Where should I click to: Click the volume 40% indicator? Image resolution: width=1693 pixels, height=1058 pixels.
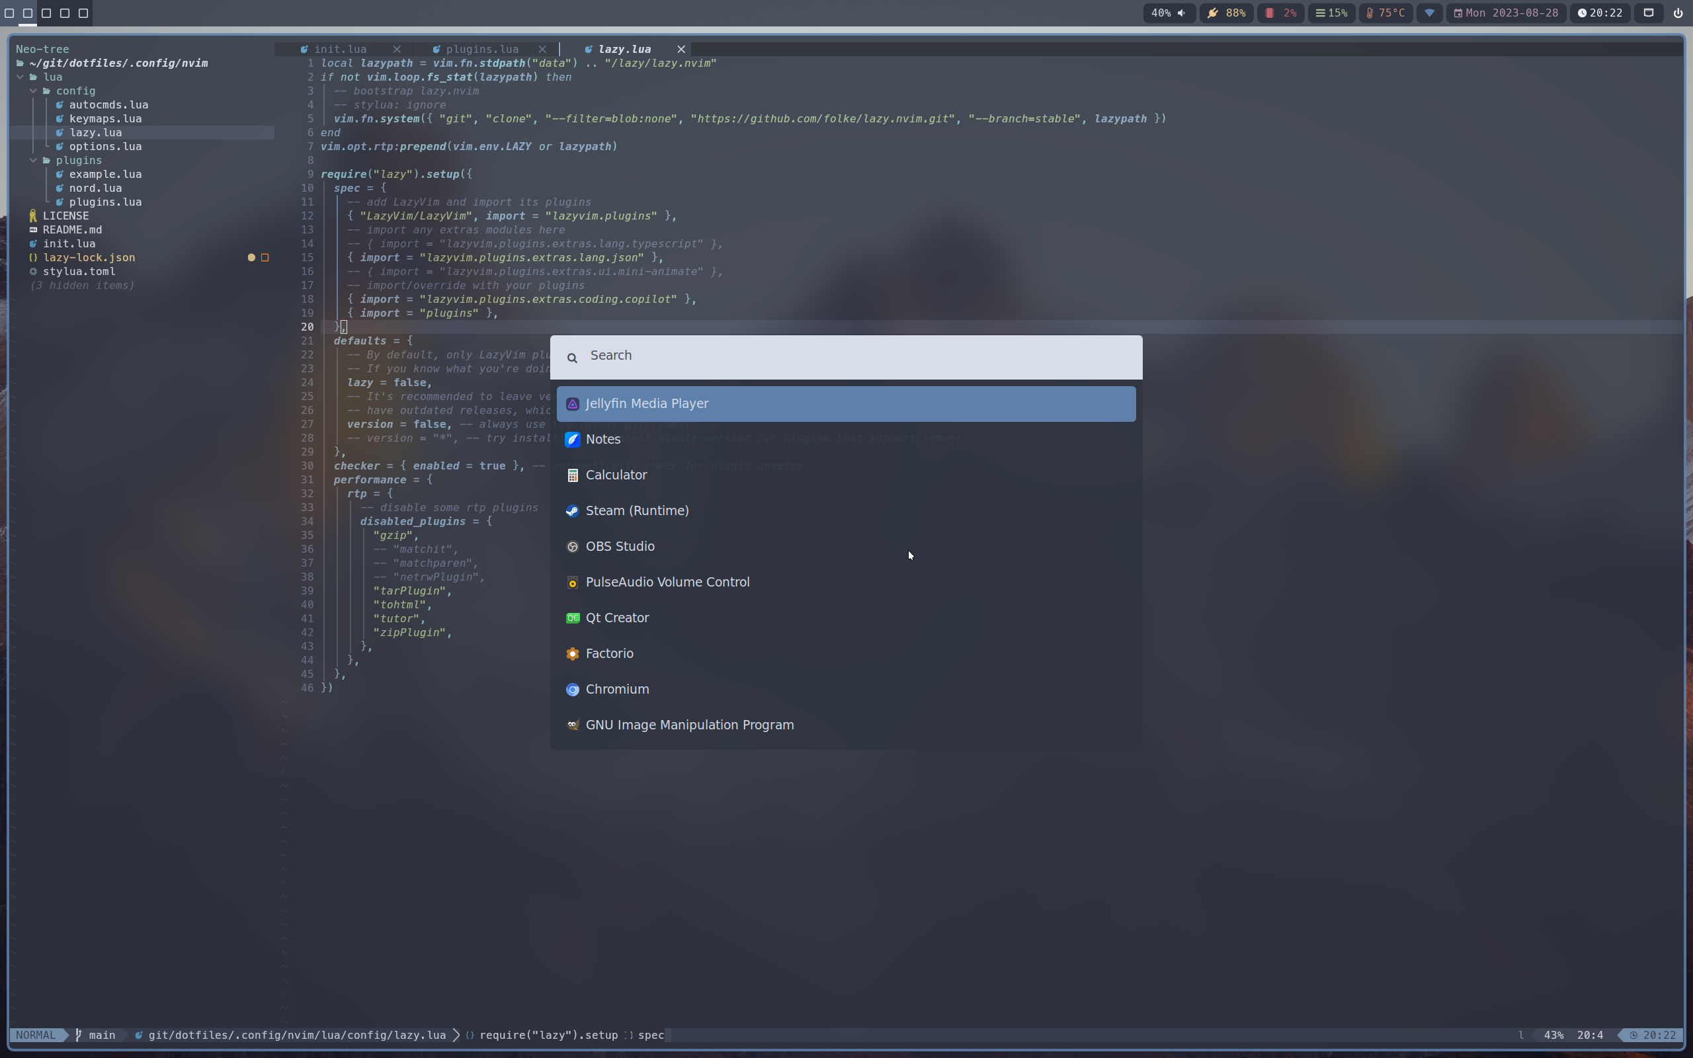click(x=1169, y=13)
